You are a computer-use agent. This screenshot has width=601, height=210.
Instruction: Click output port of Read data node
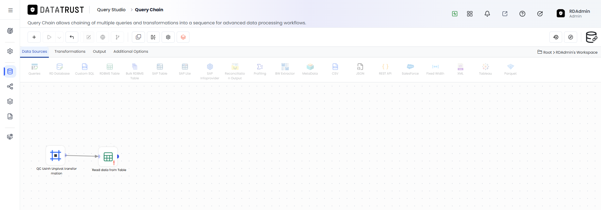[118, 156]
